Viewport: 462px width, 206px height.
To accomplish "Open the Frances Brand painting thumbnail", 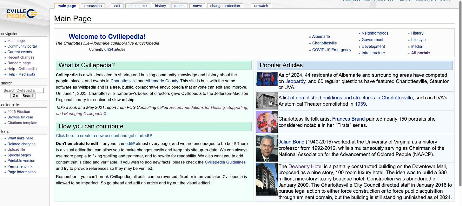I will (x=267, y=122).
